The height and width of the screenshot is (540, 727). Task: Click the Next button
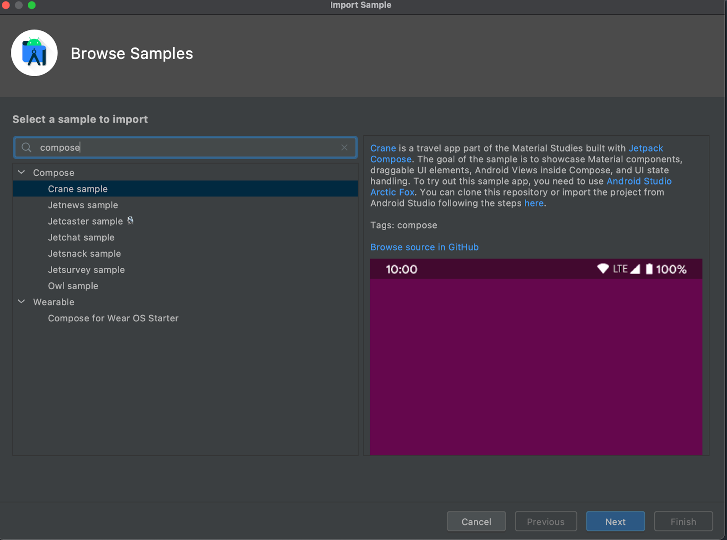(x=615, y=521)
